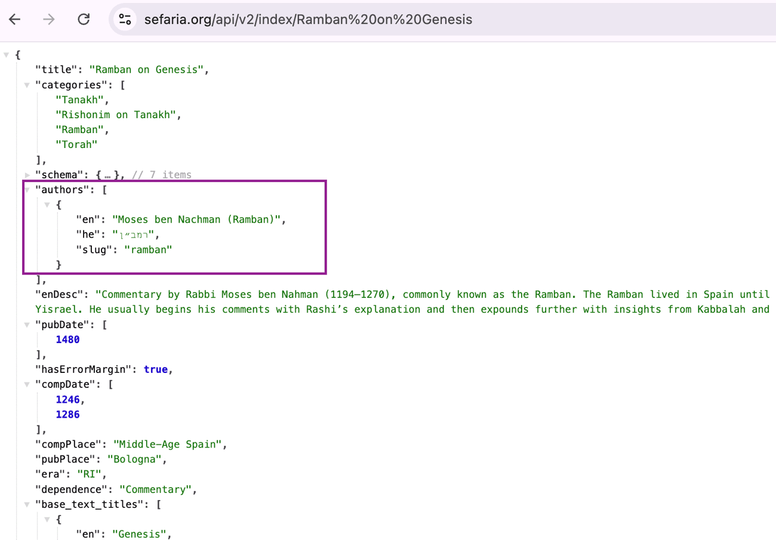
Task: Click the "slug" key
Action: [94, 250]
